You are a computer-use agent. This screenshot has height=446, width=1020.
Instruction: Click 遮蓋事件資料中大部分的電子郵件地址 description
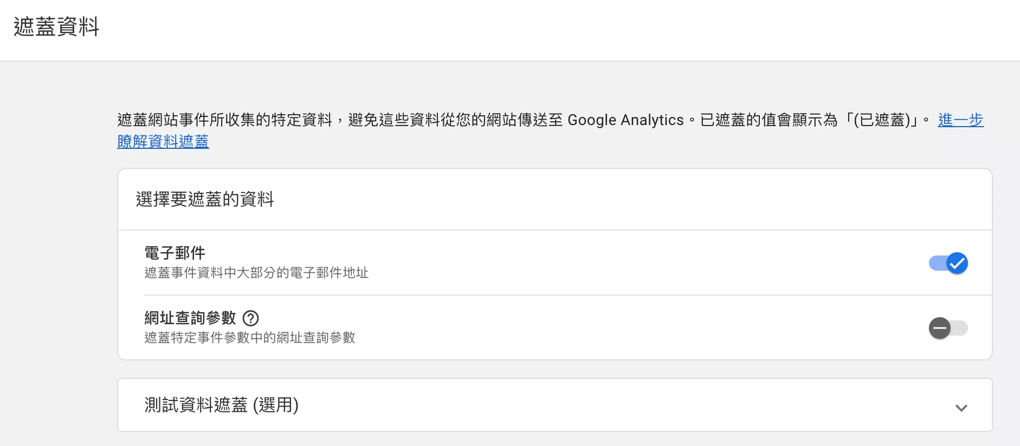(x=256, y=273)
